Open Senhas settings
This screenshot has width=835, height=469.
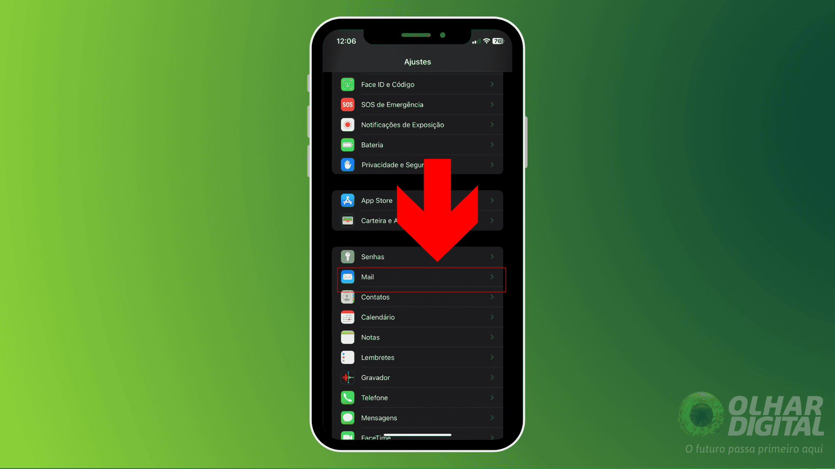417,256
